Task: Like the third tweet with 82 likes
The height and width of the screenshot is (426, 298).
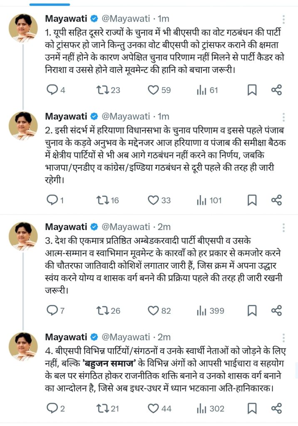Action: point(154,310)
